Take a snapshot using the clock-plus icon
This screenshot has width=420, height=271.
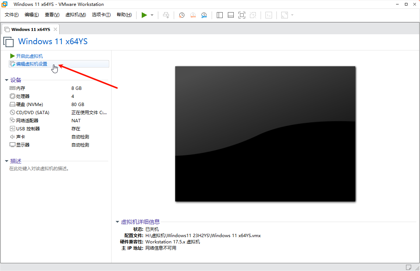coord(181,15)
